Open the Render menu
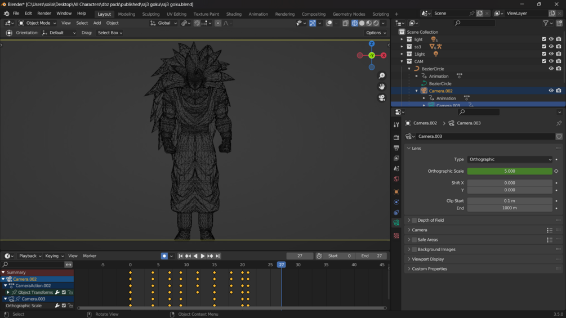Viewport: 566px width, 318px height. coord(44,14)
